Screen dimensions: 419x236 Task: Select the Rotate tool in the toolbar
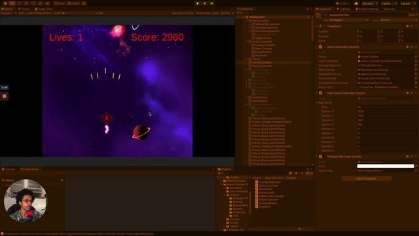coord(19,3)
